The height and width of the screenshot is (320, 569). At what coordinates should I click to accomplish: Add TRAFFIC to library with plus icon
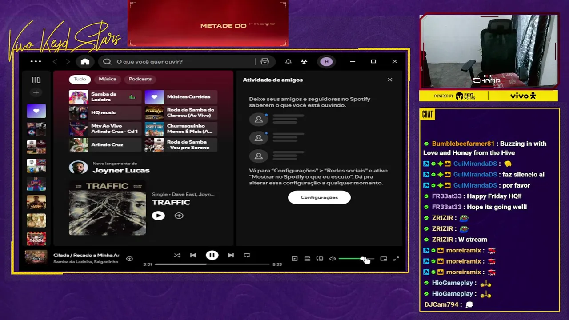179,216
